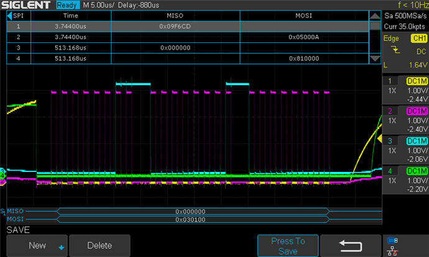Click the scroll up arrow in SPI table
The width and height of the screenshot is (429, 257).
pyautogui.click(x=374, y=16)
